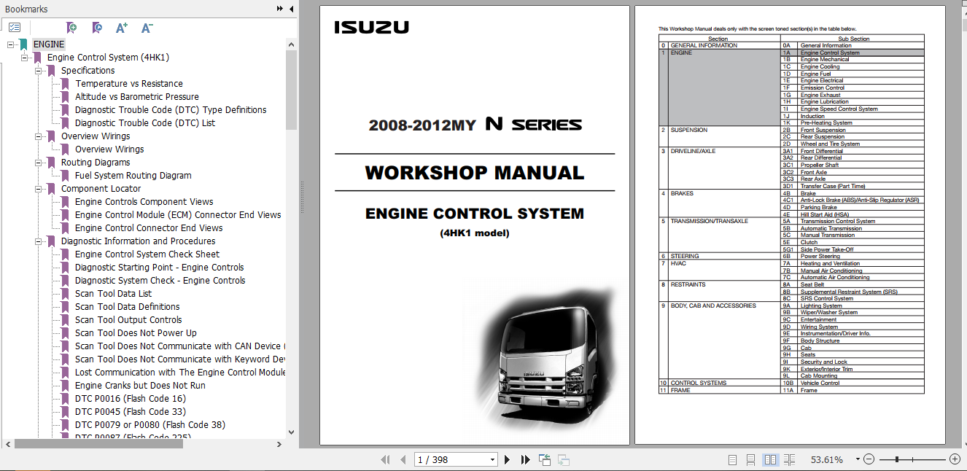The width and height of the screenshot is (967, 471).
Task: Collapse the Component Locator node
Action: click(x=39, y=189)
